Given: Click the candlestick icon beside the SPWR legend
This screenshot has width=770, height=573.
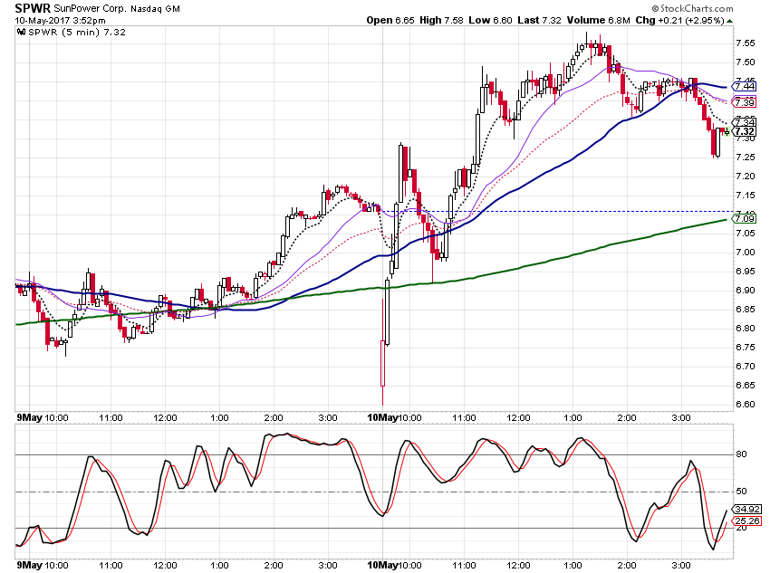Looking at the screenshot, I should (x=21, y=33).
